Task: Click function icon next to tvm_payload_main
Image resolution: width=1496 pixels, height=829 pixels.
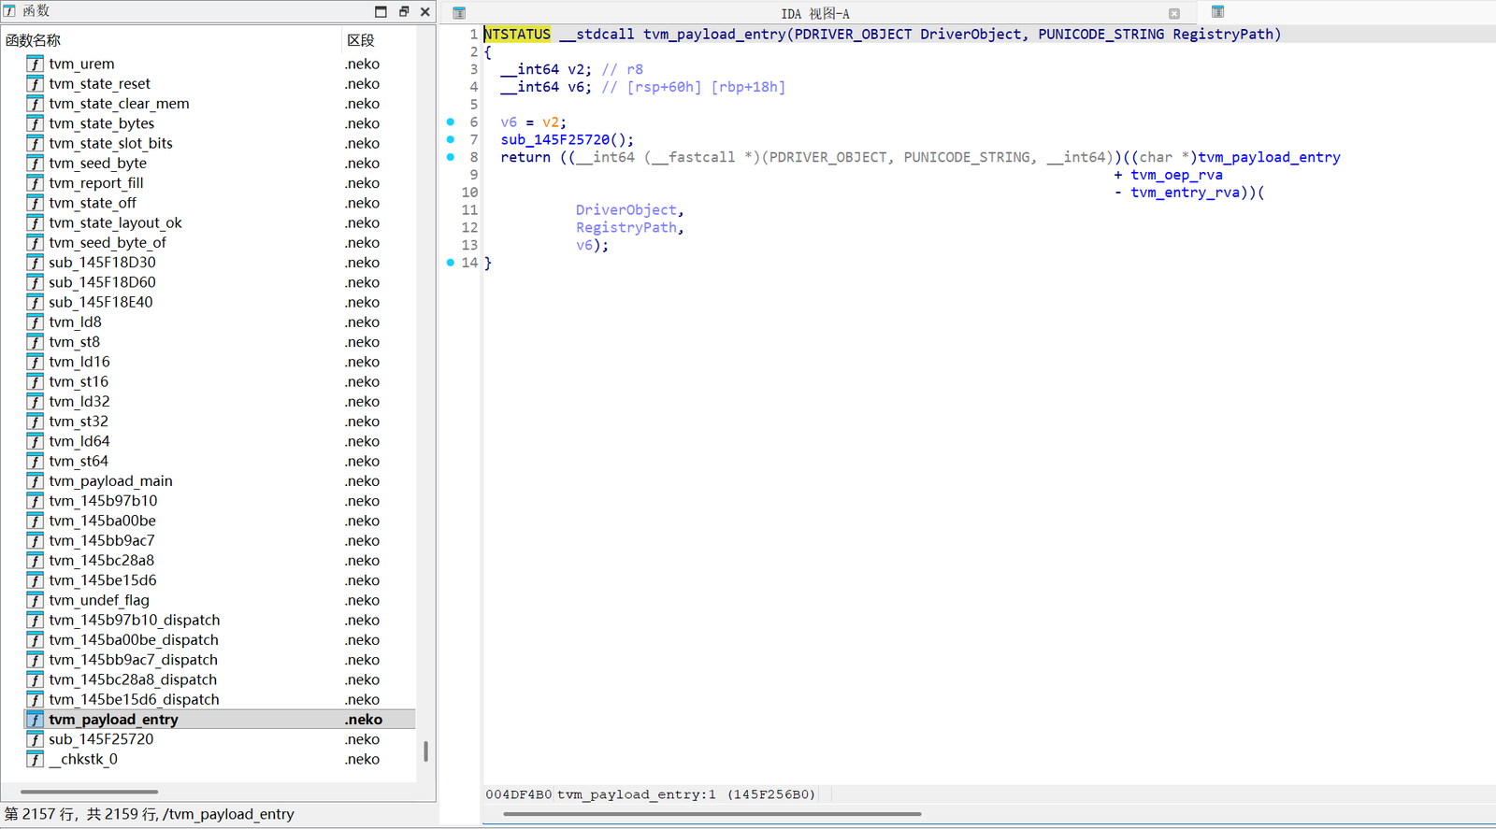Action: (x=35, y=481)
